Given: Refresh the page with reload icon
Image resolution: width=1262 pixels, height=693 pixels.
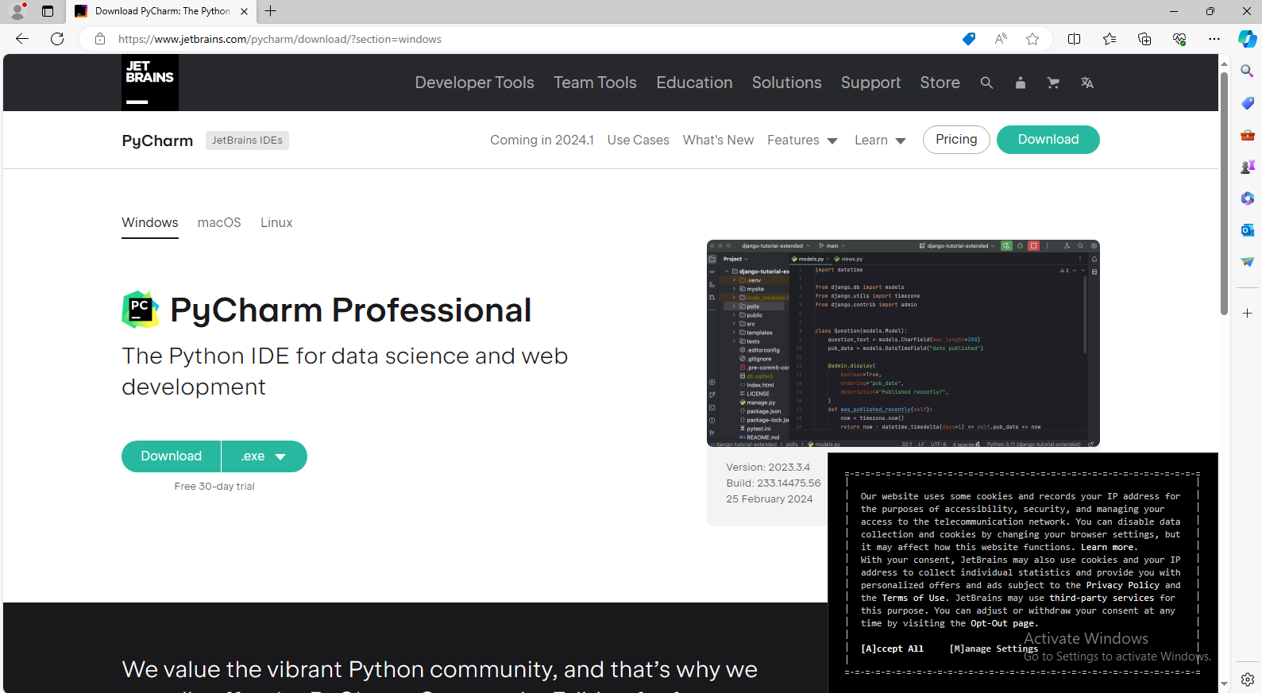Looking at the screenshot, I should click(57, 39).
